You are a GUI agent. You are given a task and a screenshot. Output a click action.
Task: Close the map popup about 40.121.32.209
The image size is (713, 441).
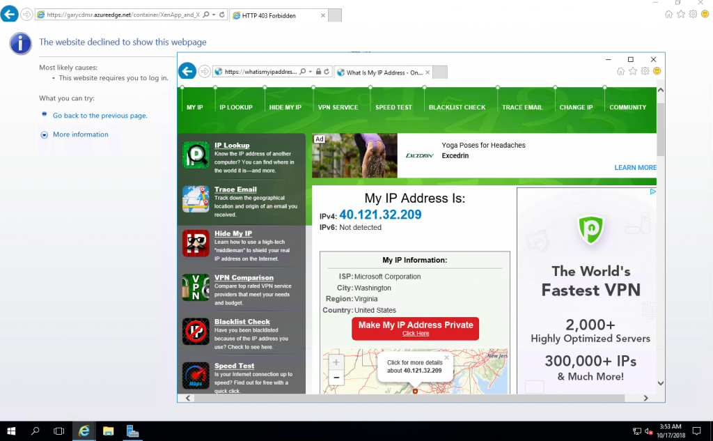coord(446,357)
